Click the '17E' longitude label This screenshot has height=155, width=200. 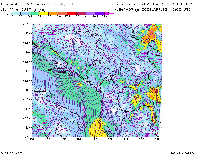point(63,139)
